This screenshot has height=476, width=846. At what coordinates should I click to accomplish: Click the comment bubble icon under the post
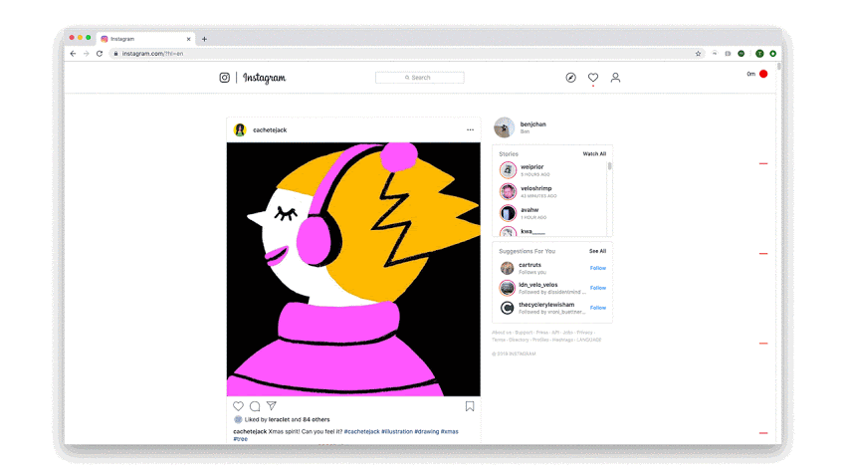(255, 406)
